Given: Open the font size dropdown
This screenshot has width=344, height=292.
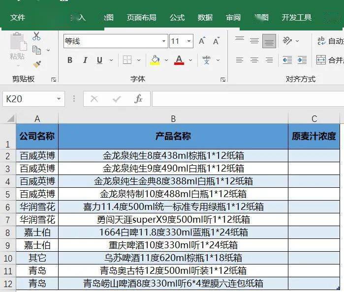Looking at the screenshot, I should 189,41.
